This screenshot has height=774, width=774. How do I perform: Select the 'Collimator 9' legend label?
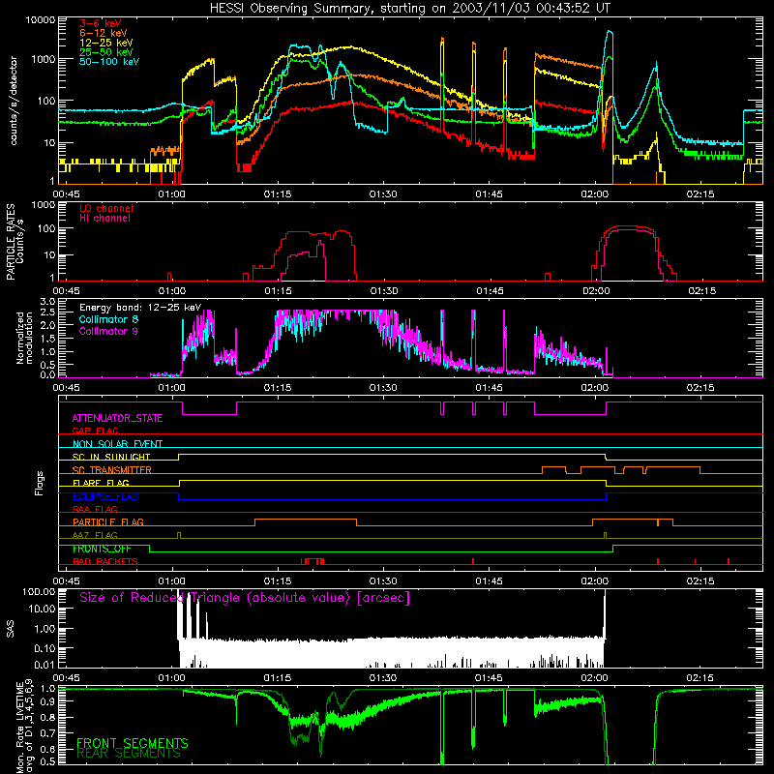(108, 331)
